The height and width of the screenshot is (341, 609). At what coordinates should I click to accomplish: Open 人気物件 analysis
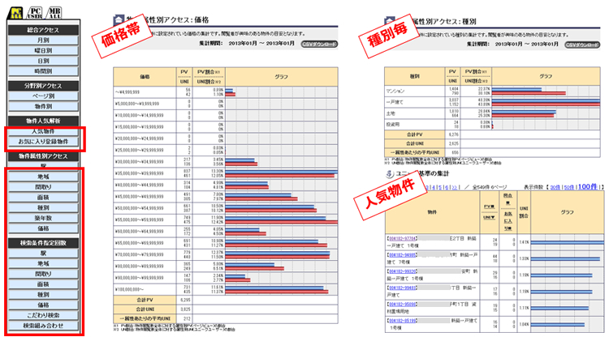tap(43, 131)
